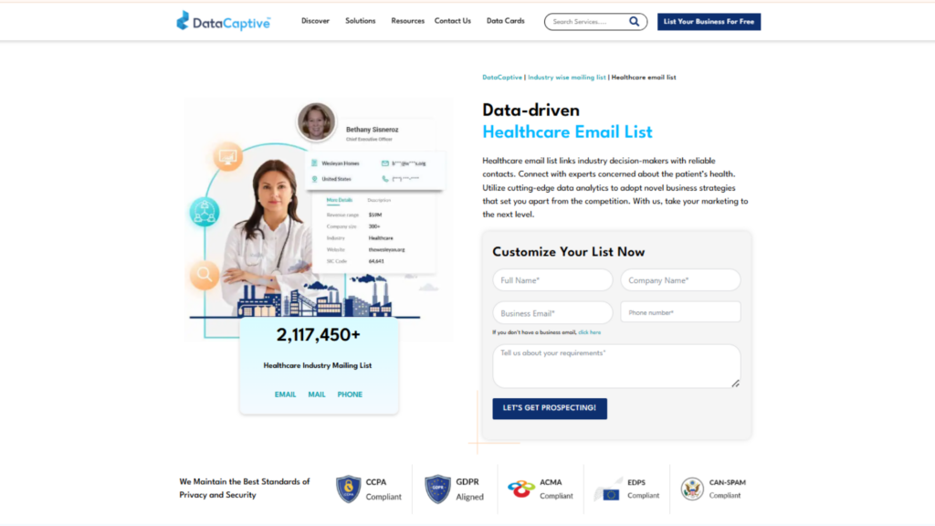Open the click here link for non-business emails
935x526 pixels.
[590, 331]
